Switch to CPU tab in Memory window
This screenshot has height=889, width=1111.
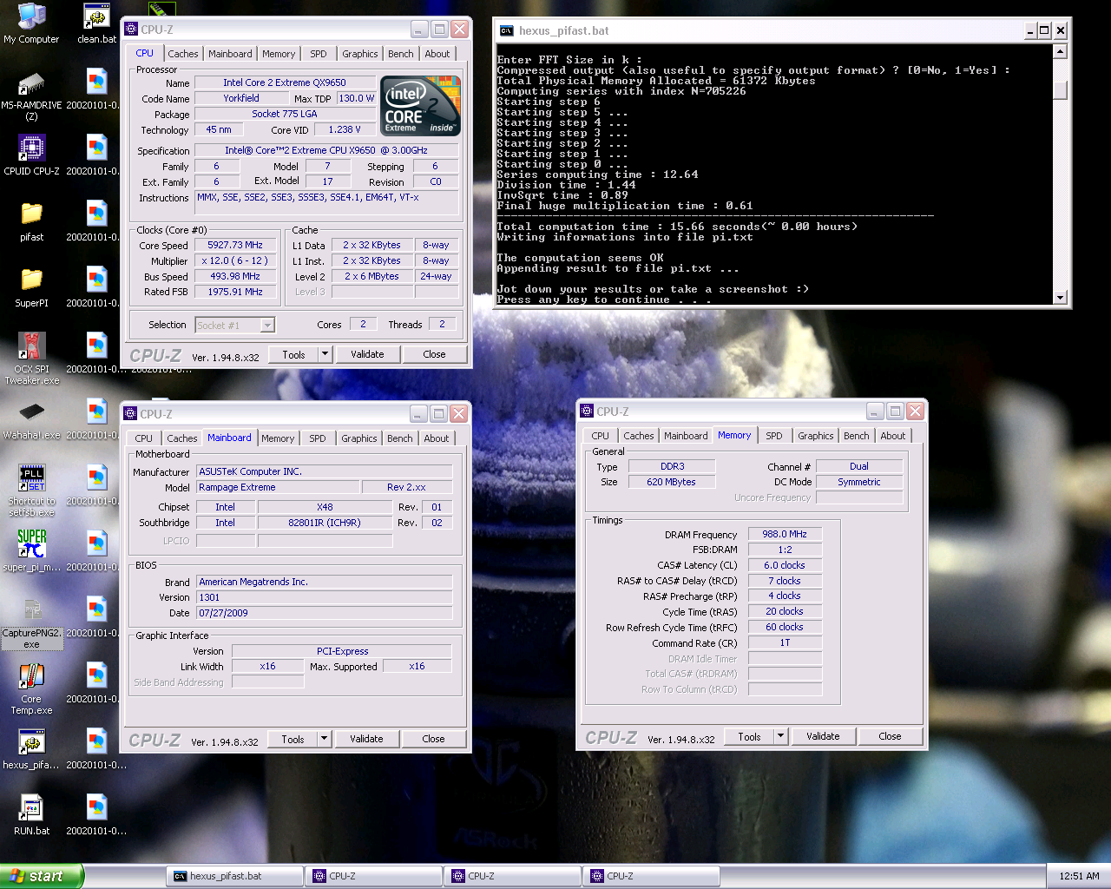pos(600,436)
